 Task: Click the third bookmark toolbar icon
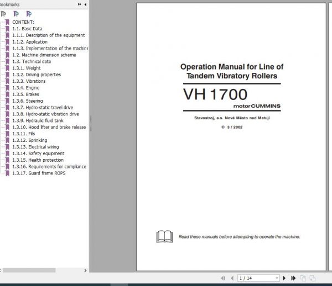click(29, 14)
